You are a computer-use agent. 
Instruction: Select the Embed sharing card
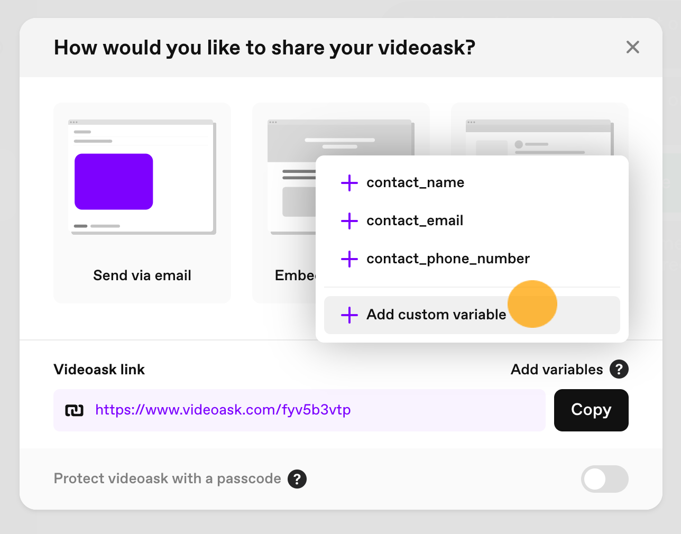[x=284, y=203]
